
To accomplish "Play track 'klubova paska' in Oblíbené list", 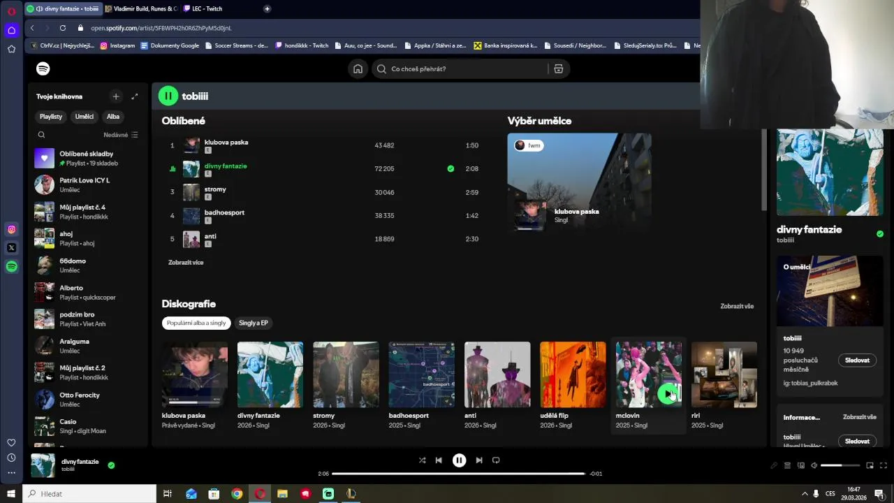I will (324, 145).
